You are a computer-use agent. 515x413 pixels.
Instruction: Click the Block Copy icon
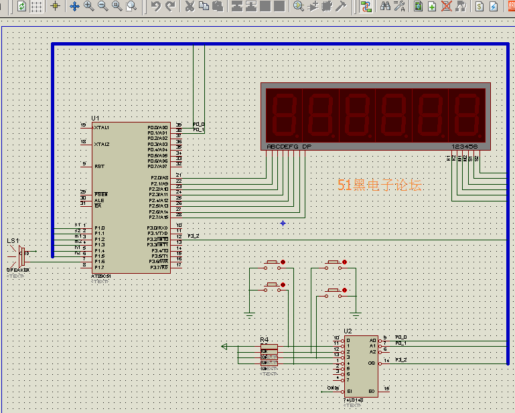point(237,6)
